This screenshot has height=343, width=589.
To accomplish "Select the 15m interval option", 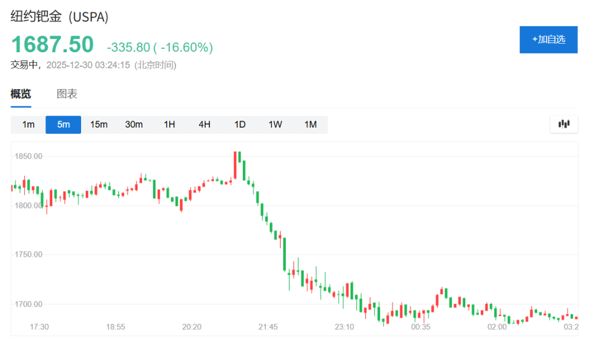I will (98, 125).
